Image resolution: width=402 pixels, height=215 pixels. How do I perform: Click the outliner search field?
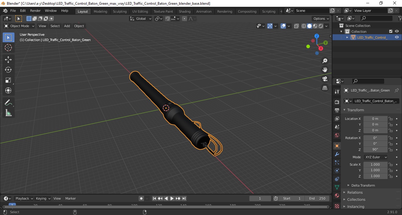[376, 18]
